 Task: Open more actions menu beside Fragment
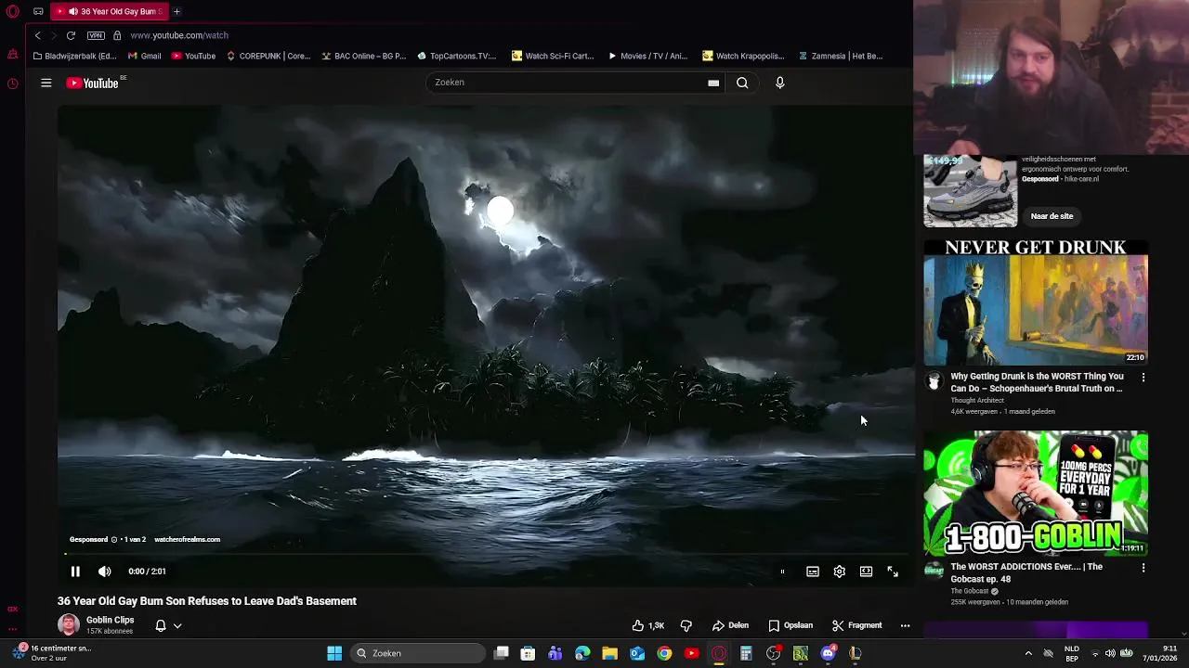pyautogui.click(x=905, y=625)
